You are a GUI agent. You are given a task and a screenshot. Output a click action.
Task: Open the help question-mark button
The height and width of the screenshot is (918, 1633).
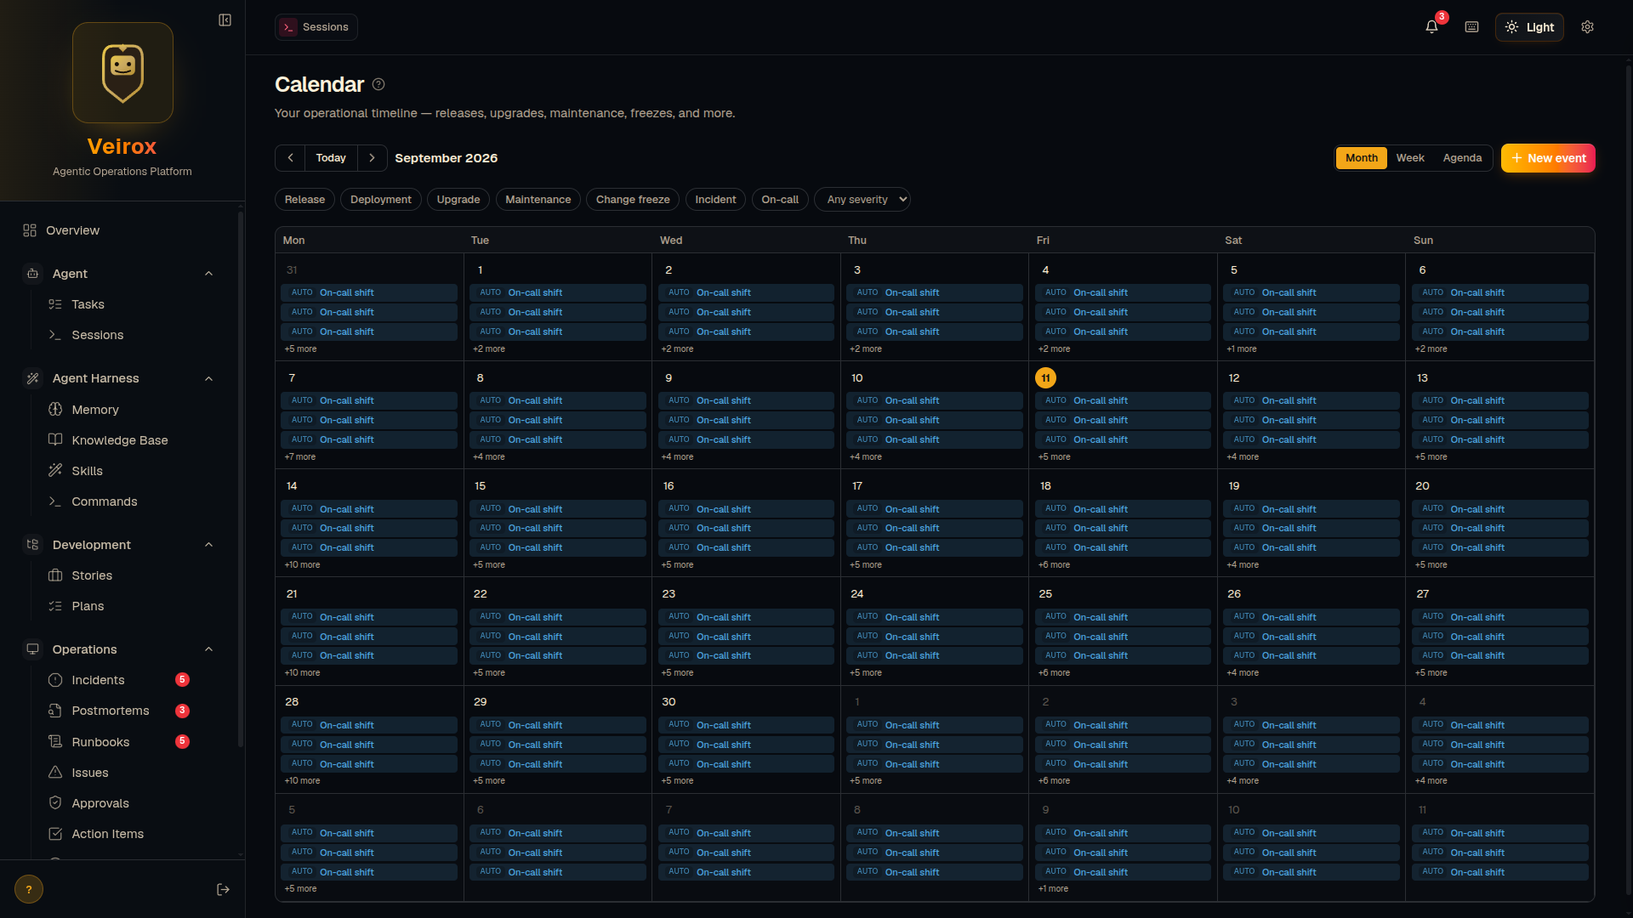29,889
